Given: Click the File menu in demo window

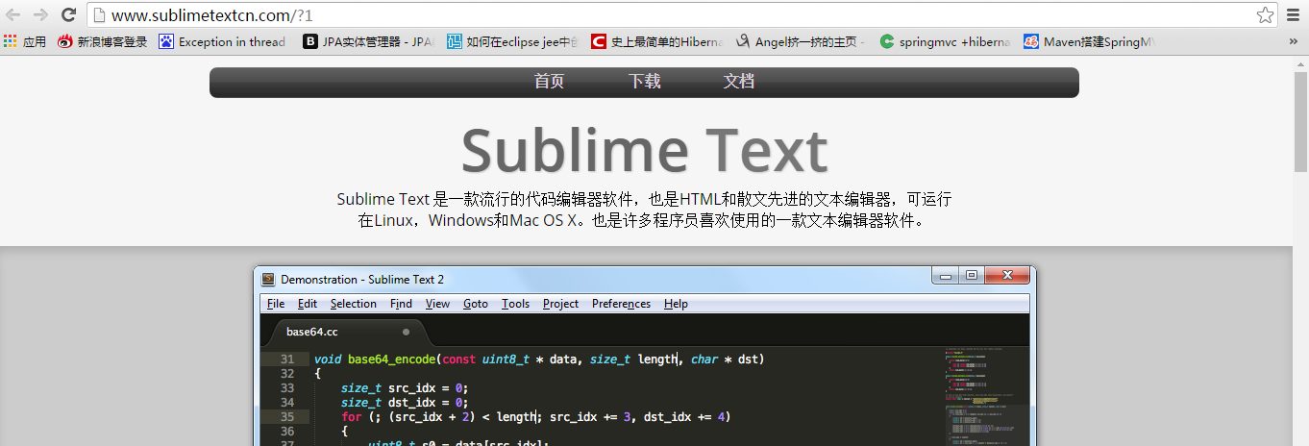Looking at the screenshot, I should pyautogui.click(x=276, y=304).
